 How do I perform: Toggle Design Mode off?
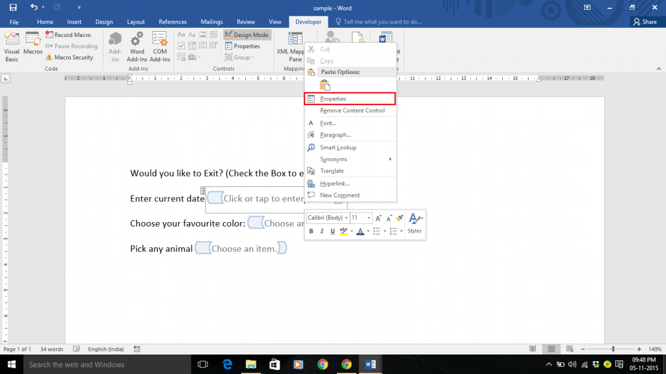(x=246, y=34)
